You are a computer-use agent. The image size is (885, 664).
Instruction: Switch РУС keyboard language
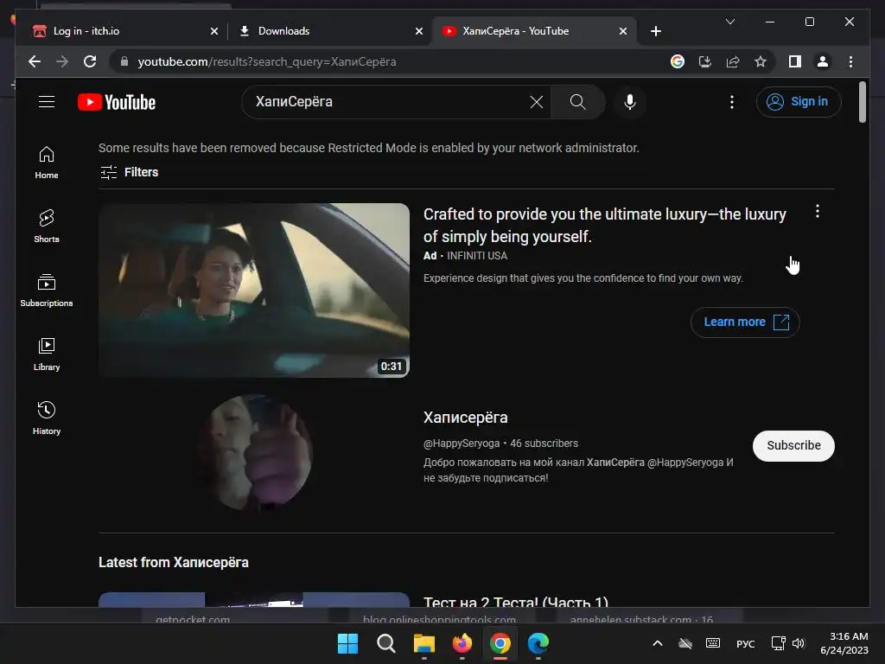coord(745,643)
